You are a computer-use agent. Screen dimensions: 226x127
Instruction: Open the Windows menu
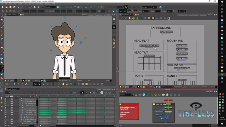point(47,4)
